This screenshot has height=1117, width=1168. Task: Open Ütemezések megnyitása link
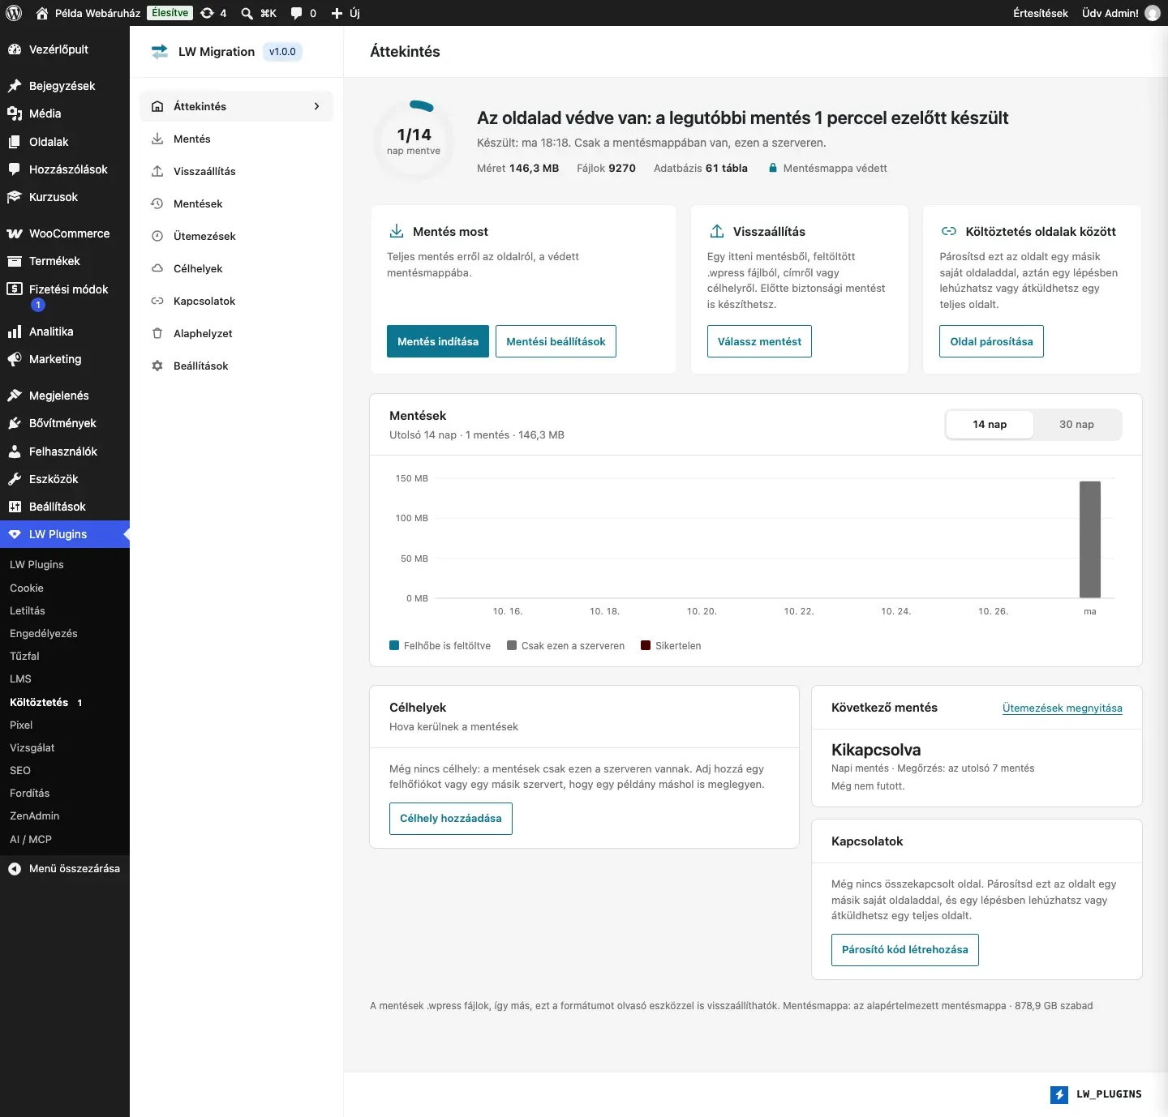pyautogui.click(x=1063, y=708)
